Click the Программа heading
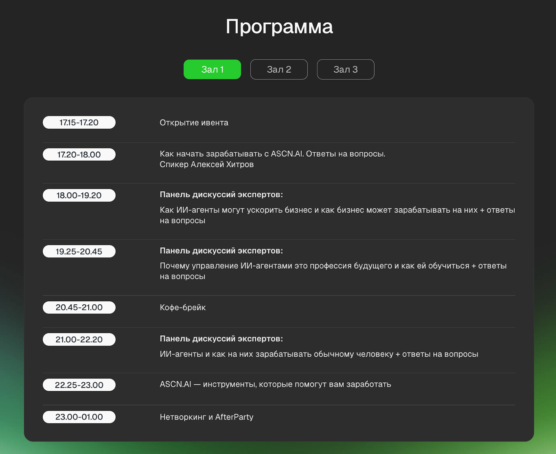 [x=279, y=26]
